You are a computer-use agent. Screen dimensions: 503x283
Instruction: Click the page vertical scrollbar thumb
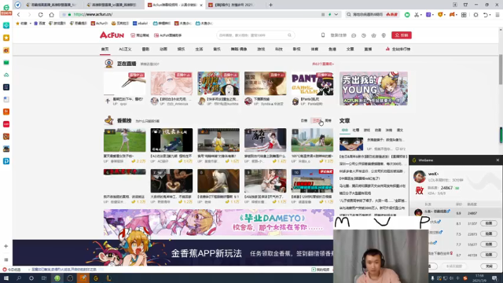click(501, 70)
